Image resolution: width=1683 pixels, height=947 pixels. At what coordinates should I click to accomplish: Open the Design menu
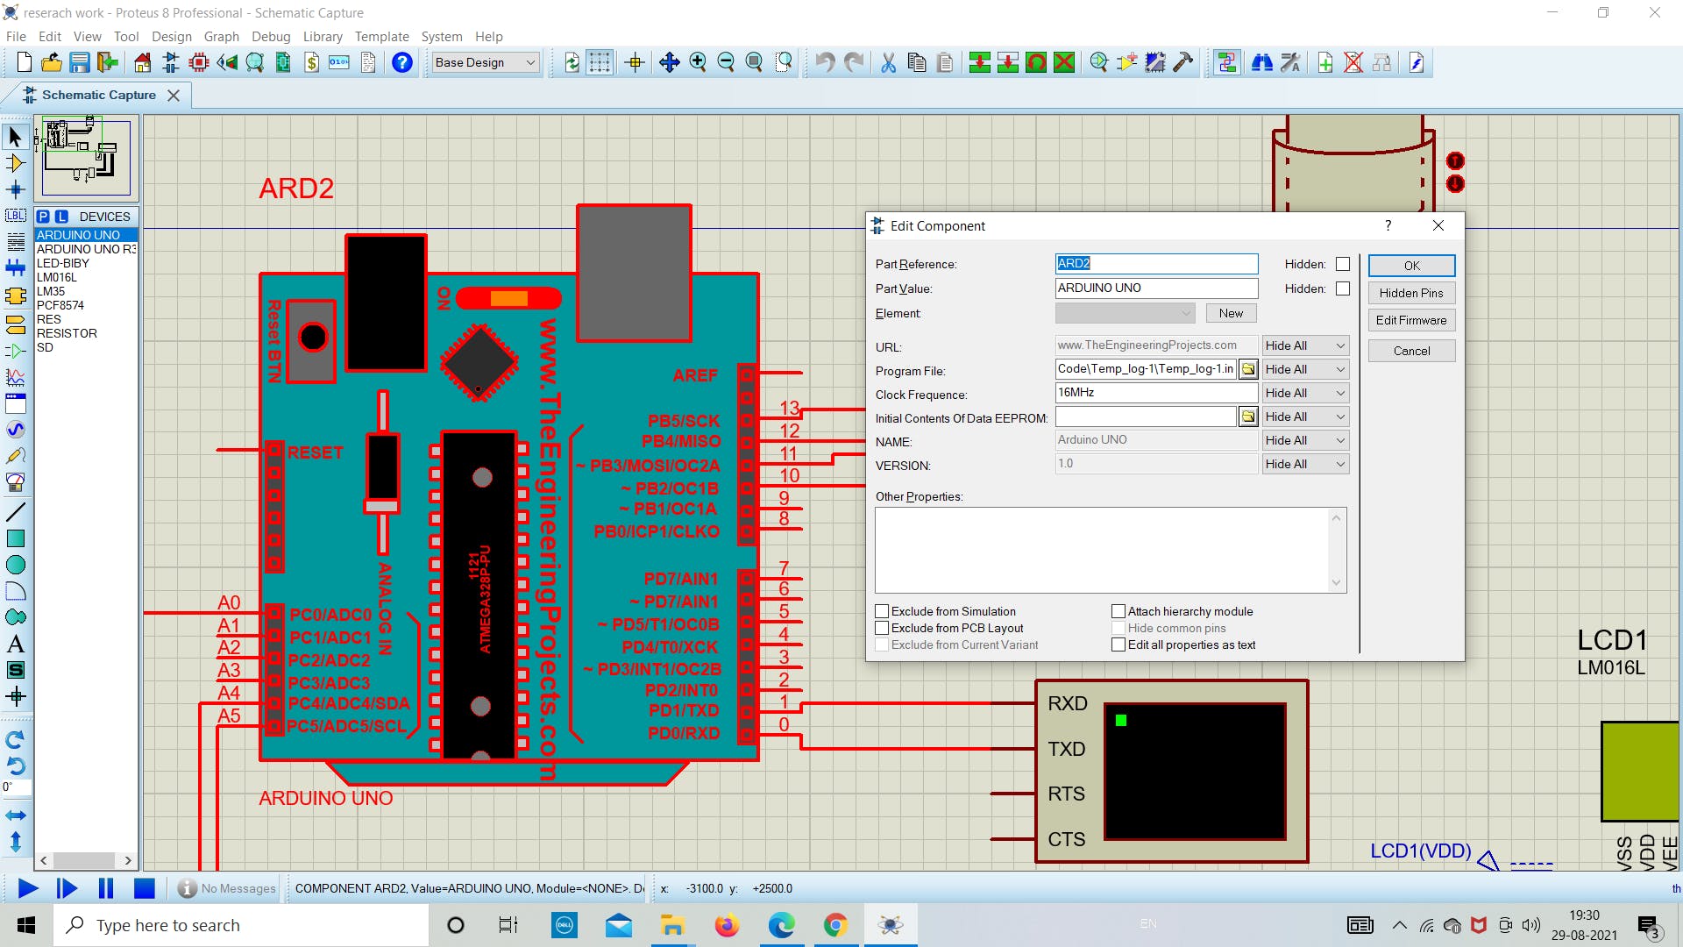(x=172, y=37)
